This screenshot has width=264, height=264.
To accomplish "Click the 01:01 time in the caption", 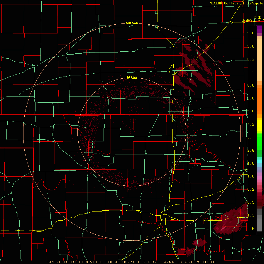I will pos(209,262).
